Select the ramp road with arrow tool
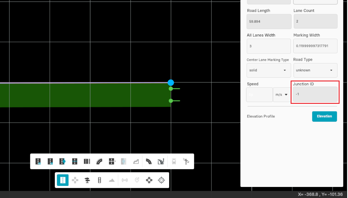 point(161,161)
